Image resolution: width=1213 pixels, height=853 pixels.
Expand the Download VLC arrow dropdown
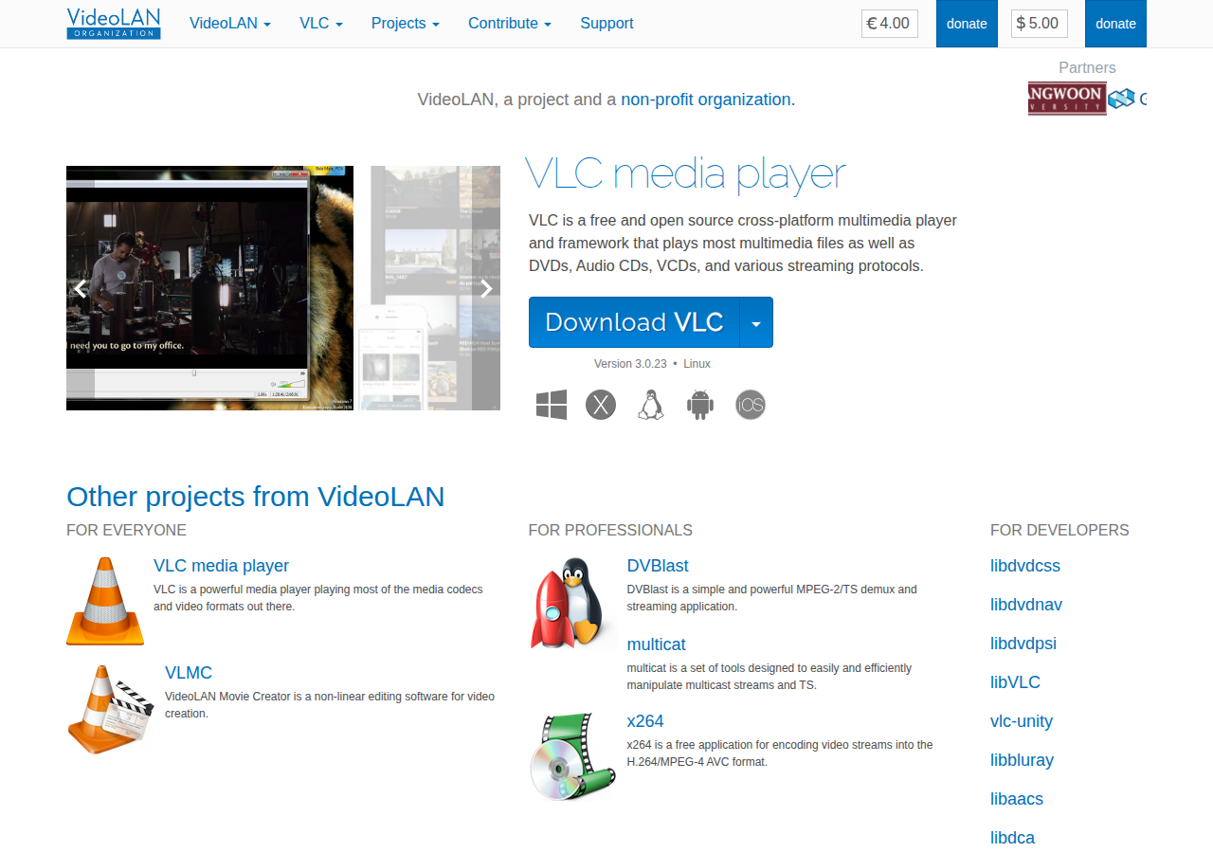coord(756,322)
